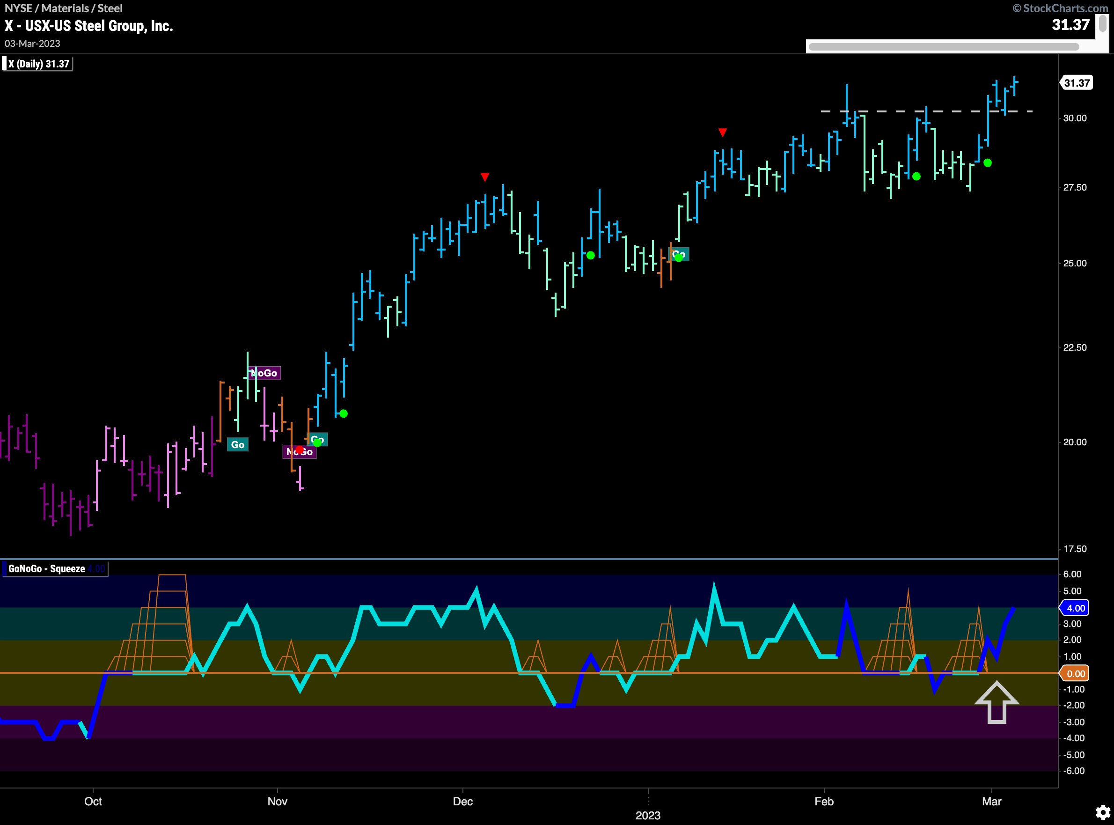This screenshot has width=1114, height=825.
Task: Click the '03-Mar-2023' date text
Action: click(x=32, y=44)
